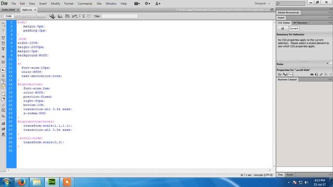Image resolution: width=333 pixels, height=187 pixels.
Task: Click the Indent Code icon
Action: coord(3,124)
